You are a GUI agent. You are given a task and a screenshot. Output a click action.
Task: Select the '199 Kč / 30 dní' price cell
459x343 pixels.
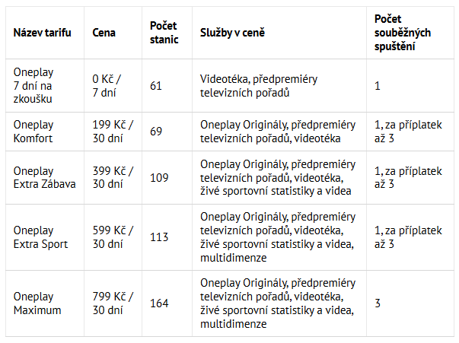(113, 132)
